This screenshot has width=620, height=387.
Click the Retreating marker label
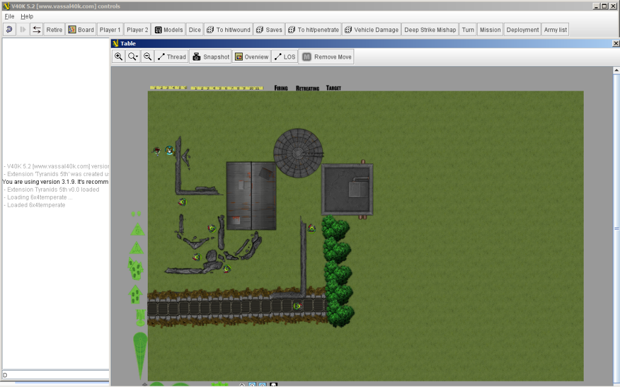click(307, 88)
